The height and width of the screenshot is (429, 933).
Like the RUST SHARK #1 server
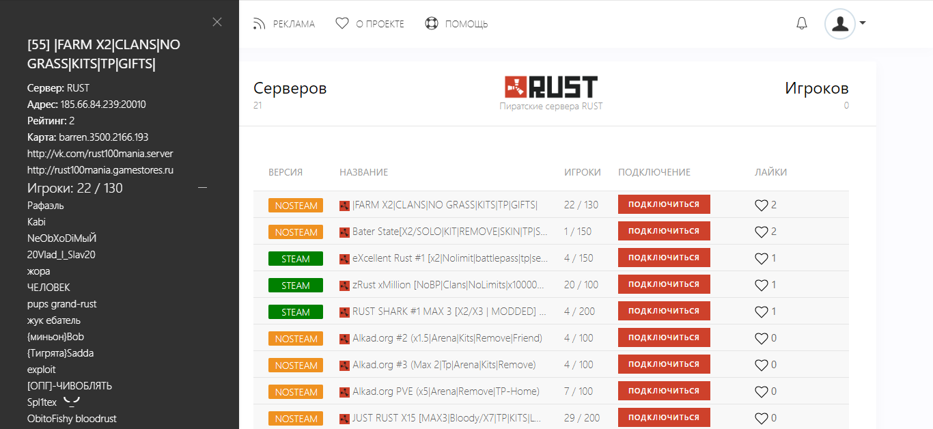762,312
